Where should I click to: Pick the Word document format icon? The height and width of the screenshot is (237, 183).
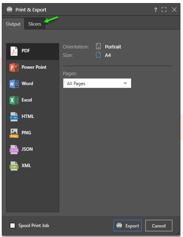pos(14,84)
